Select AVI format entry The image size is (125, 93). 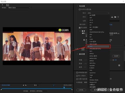[90, 25]
